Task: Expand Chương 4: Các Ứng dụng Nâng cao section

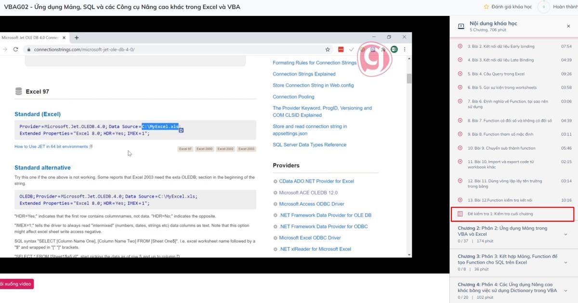Action: click(565, 290)
